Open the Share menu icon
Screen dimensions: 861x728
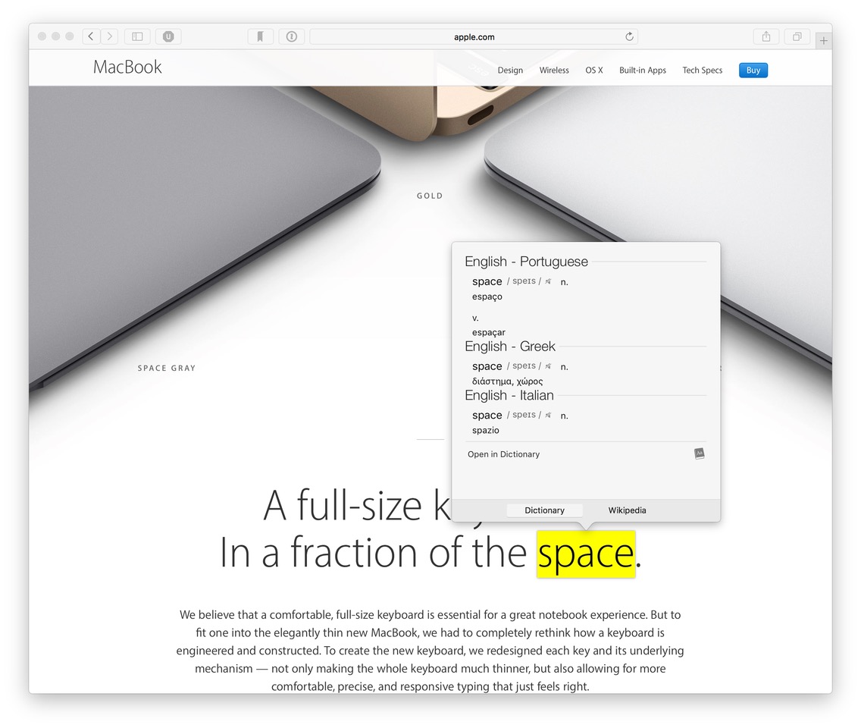[766, 36]
